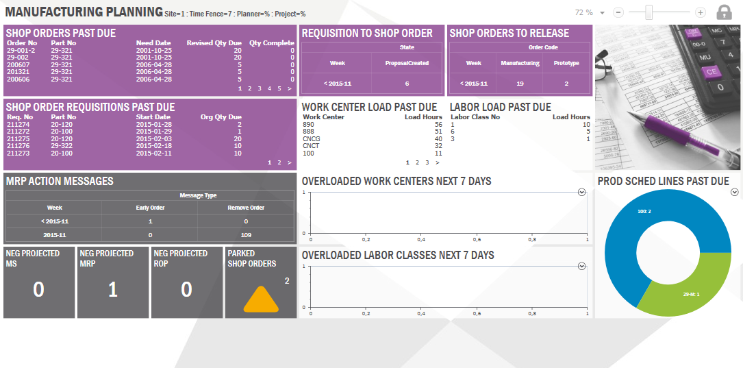Screen dimensions: 743x368
Task: Click the zoom out minus button
Action: 618,12
